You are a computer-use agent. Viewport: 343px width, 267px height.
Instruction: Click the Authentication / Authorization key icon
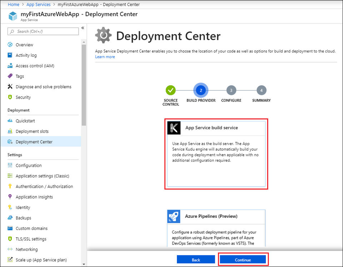tap(10, 186)
